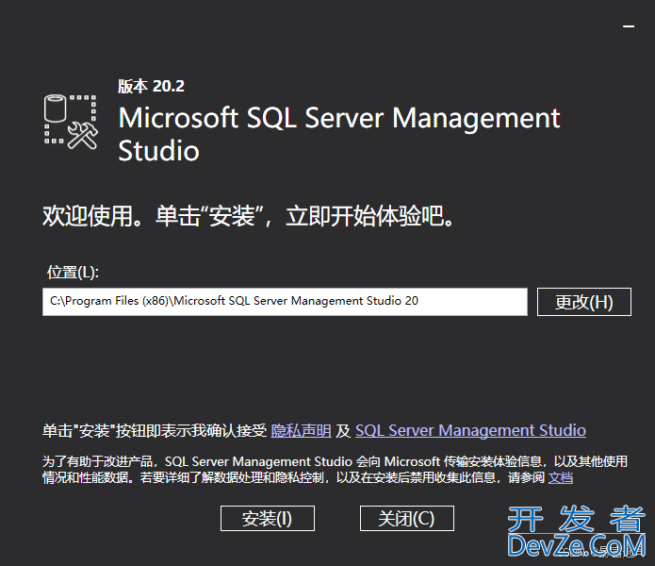
Task: Click the welcome message 欢迎使用 text
Action: pos(248,216)
